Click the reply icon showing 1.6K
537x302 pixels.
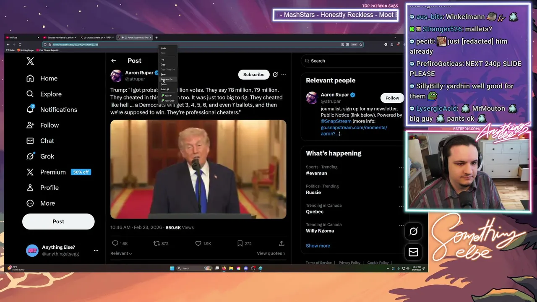(115, 243)
